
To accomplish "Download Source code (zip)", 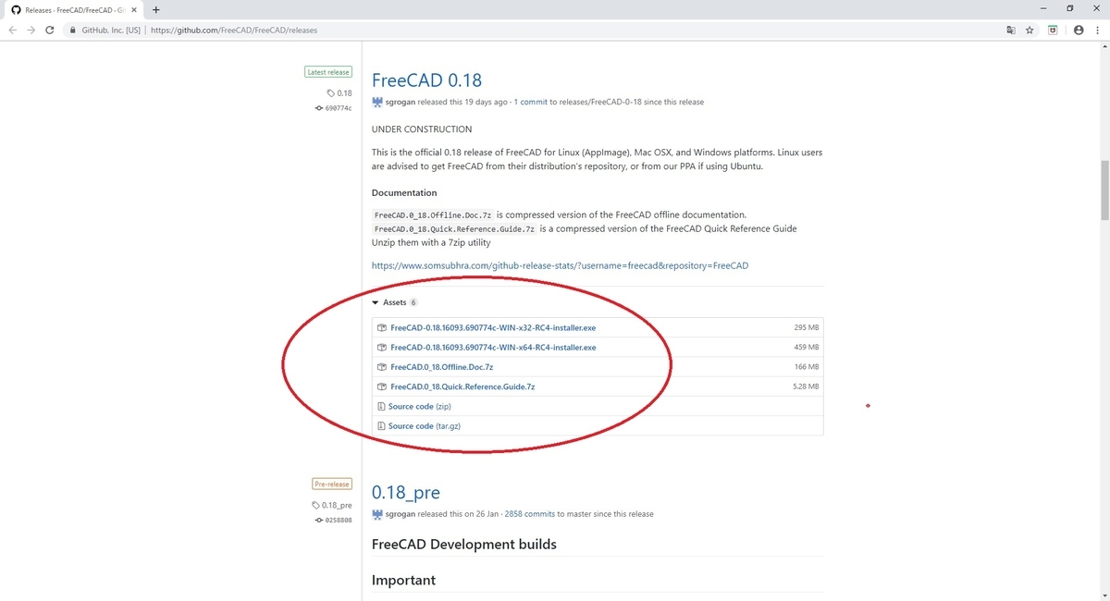I will coord(419,407).
